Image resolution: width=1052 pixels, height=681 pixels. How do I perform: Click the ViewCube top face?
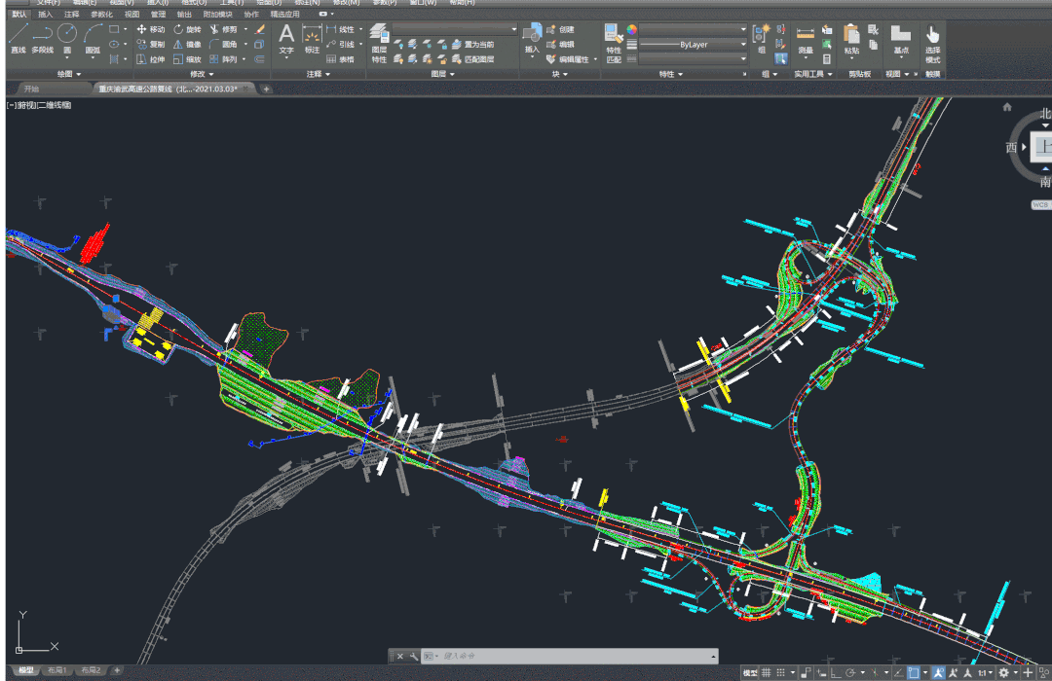pyautogui.click(x=1043, y=146)
